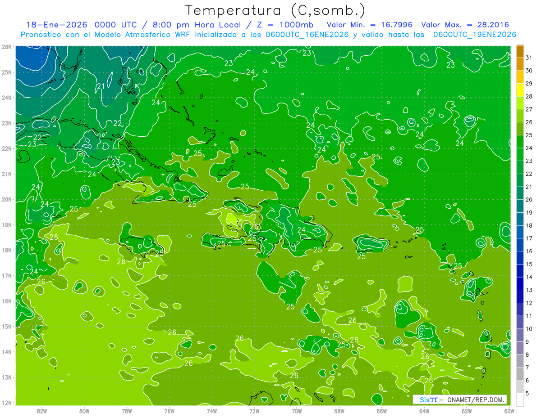Click the legend value '28' on the color scale
The image size is (541, 417).
(x=529, y=96)
